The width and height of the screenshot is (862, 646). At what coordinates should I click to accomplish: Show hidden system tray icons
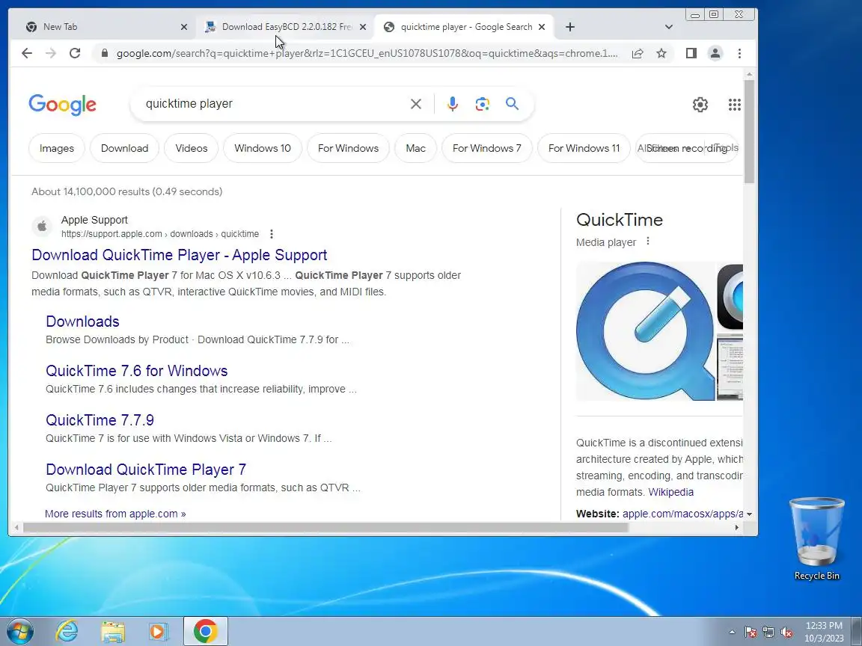[x=732, y=633]
